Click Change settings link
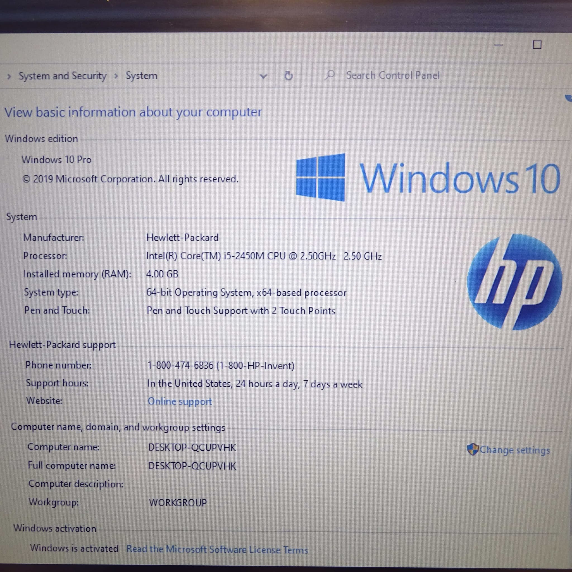This screenshot has height=572, width=572. [x=515, y=450]
